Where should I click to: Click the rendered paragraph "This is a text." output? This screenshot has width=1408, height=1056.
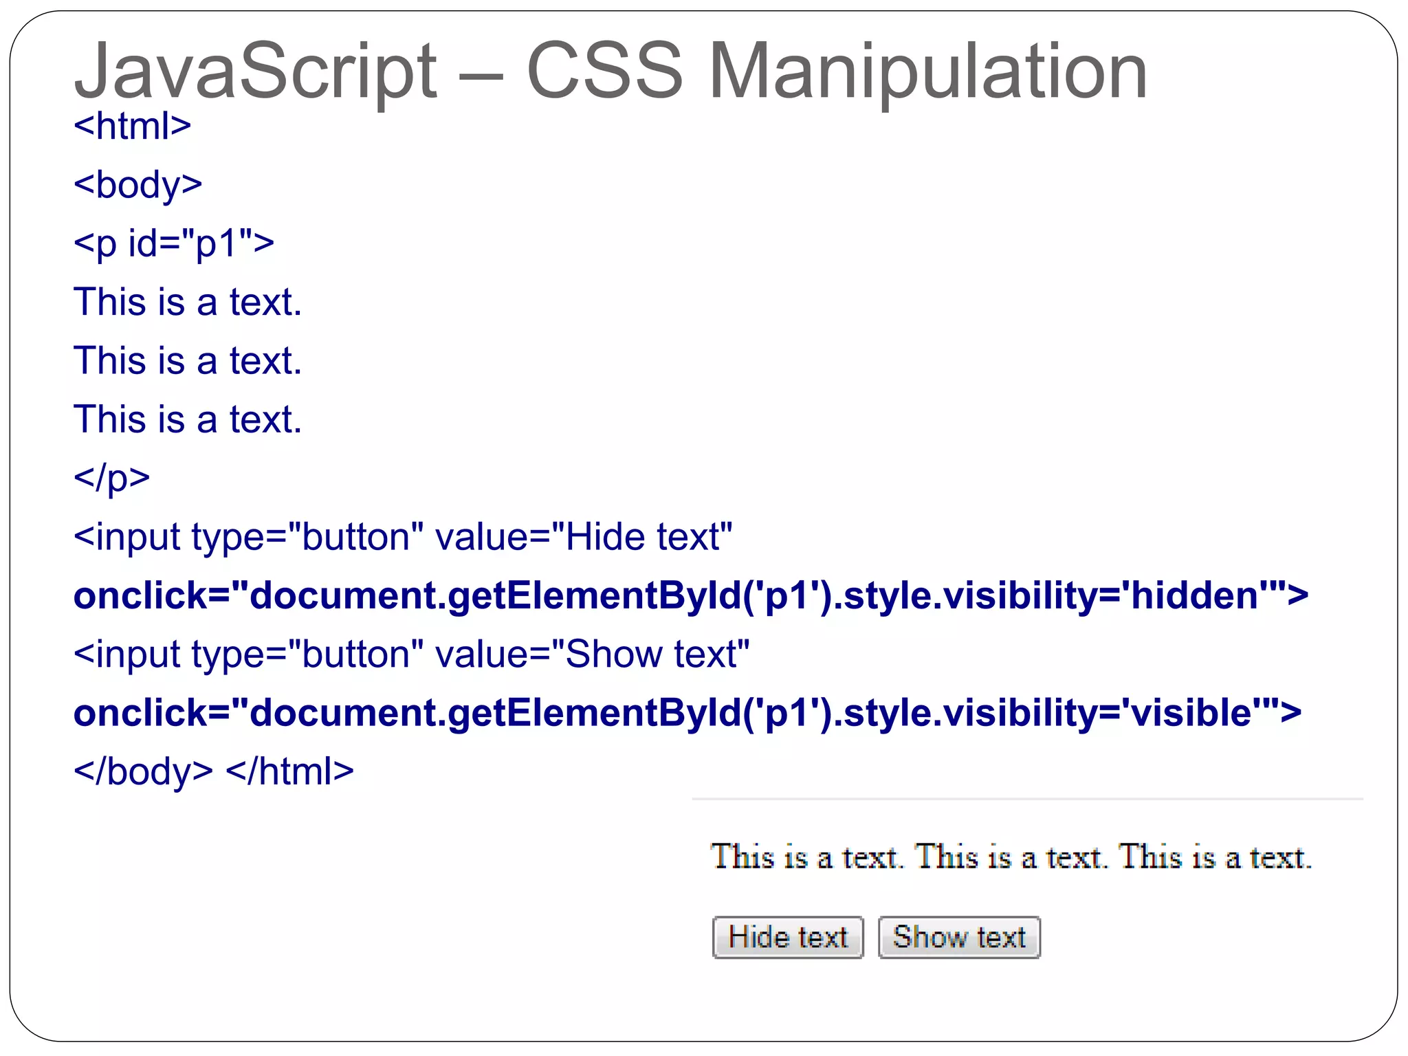coord(1011,857)
